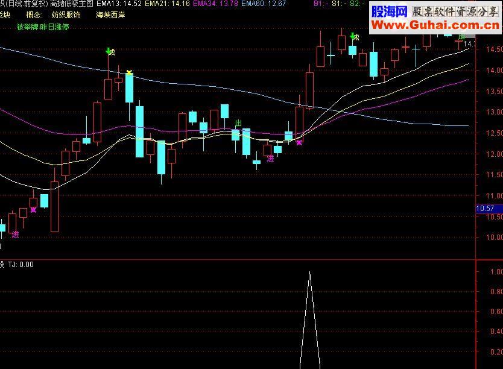Click the magenta 进 marker at the bottom left
The image size is (503, 369).
tap(16, 235)
